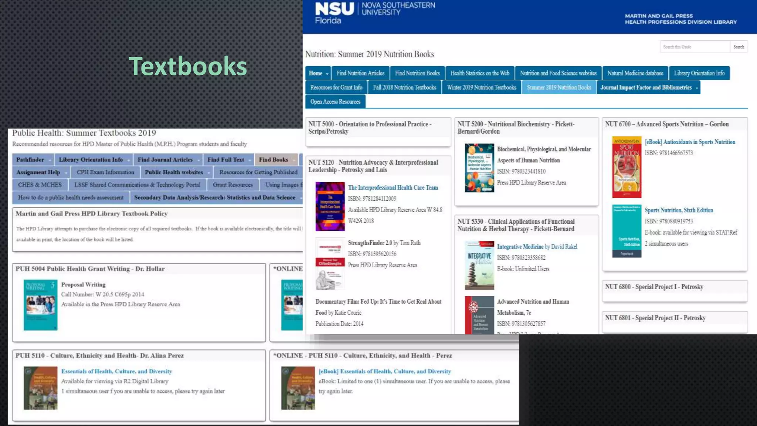This screenshot has height=426, width=757.
Task: Open the Integrative Medicine link
Action: click(x=520, y=247)
